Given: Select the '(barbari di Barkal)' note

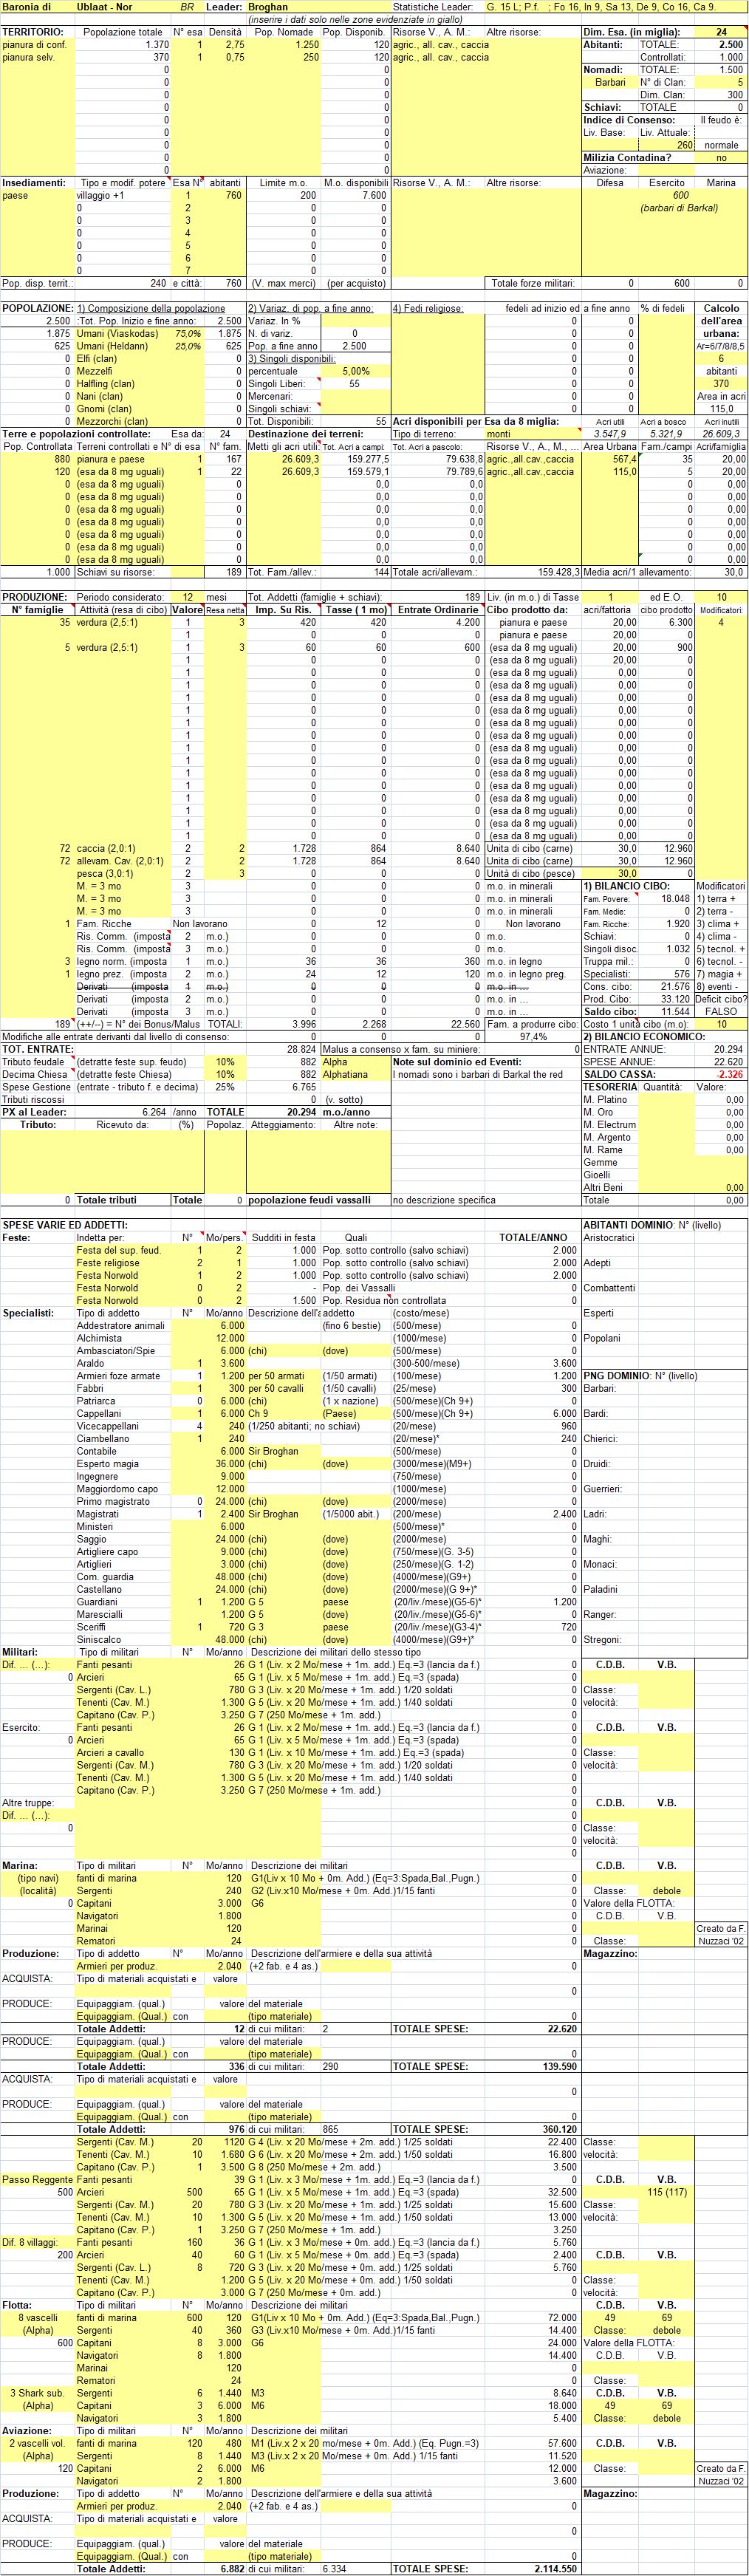Looking at the screenshot, I should [679, 208].
